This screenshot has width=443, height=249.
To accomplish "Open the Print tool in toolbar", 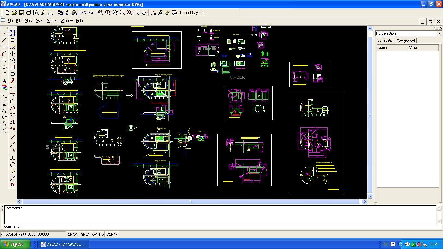I will [29, 13].
